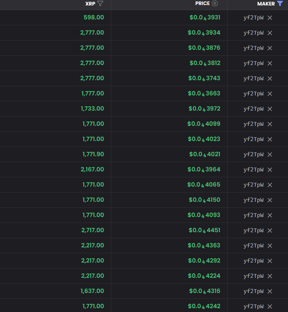Click the price $0.0₄4021

tap(205, 154)
